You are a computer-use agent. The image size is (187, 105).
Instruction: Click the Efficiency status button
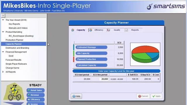tap(36, 99)
